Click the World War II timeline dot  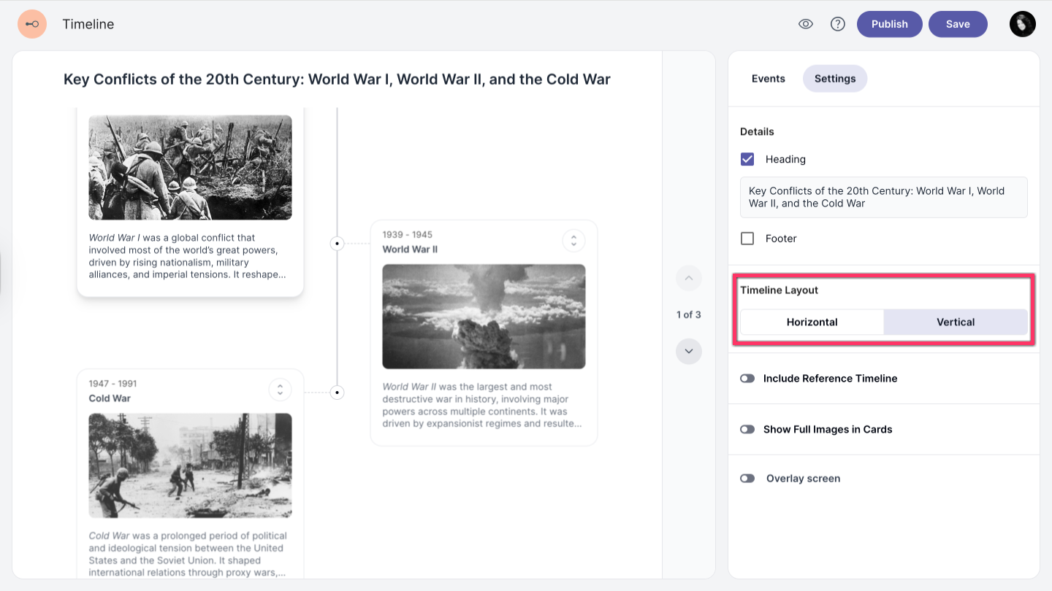coord(337,244)
